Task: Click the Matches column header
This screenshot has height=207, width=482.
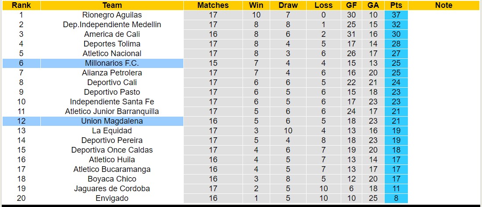Action: tap(213, 5)
